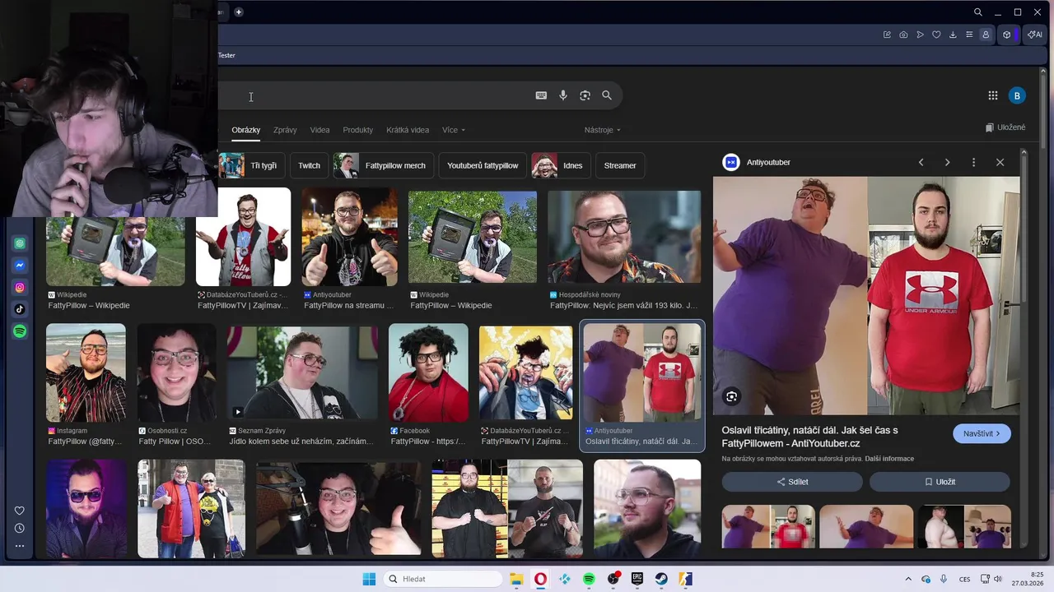Viewport: 1054px width, 592px height.
Task: Click the Sdílet button
Action: pos(792,482)
